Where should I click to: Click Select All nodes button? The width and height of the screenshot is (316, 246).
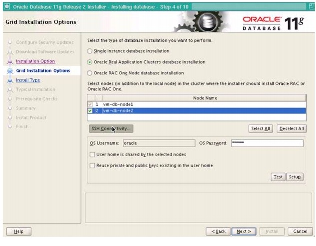tap(261, 129)
